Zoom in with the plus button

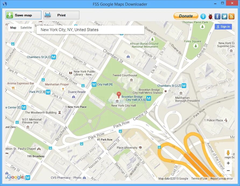(228, 163)
